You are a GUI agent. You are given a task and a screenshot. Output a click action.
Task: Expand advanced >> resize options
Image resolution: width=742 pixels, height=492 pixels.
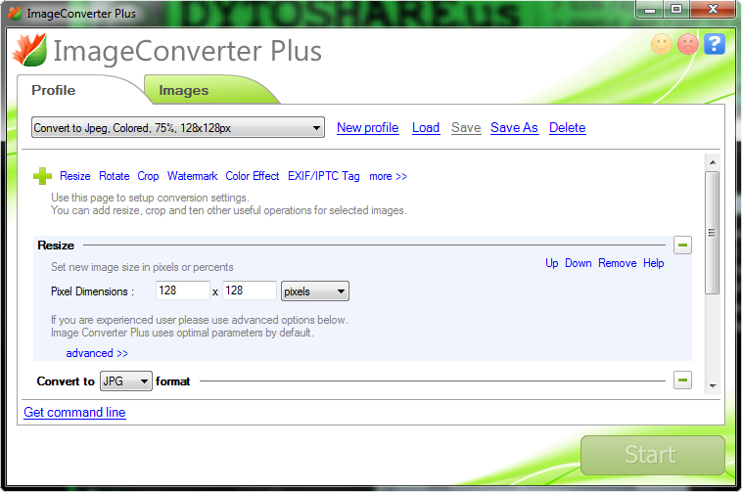click(x=97, y=353)
